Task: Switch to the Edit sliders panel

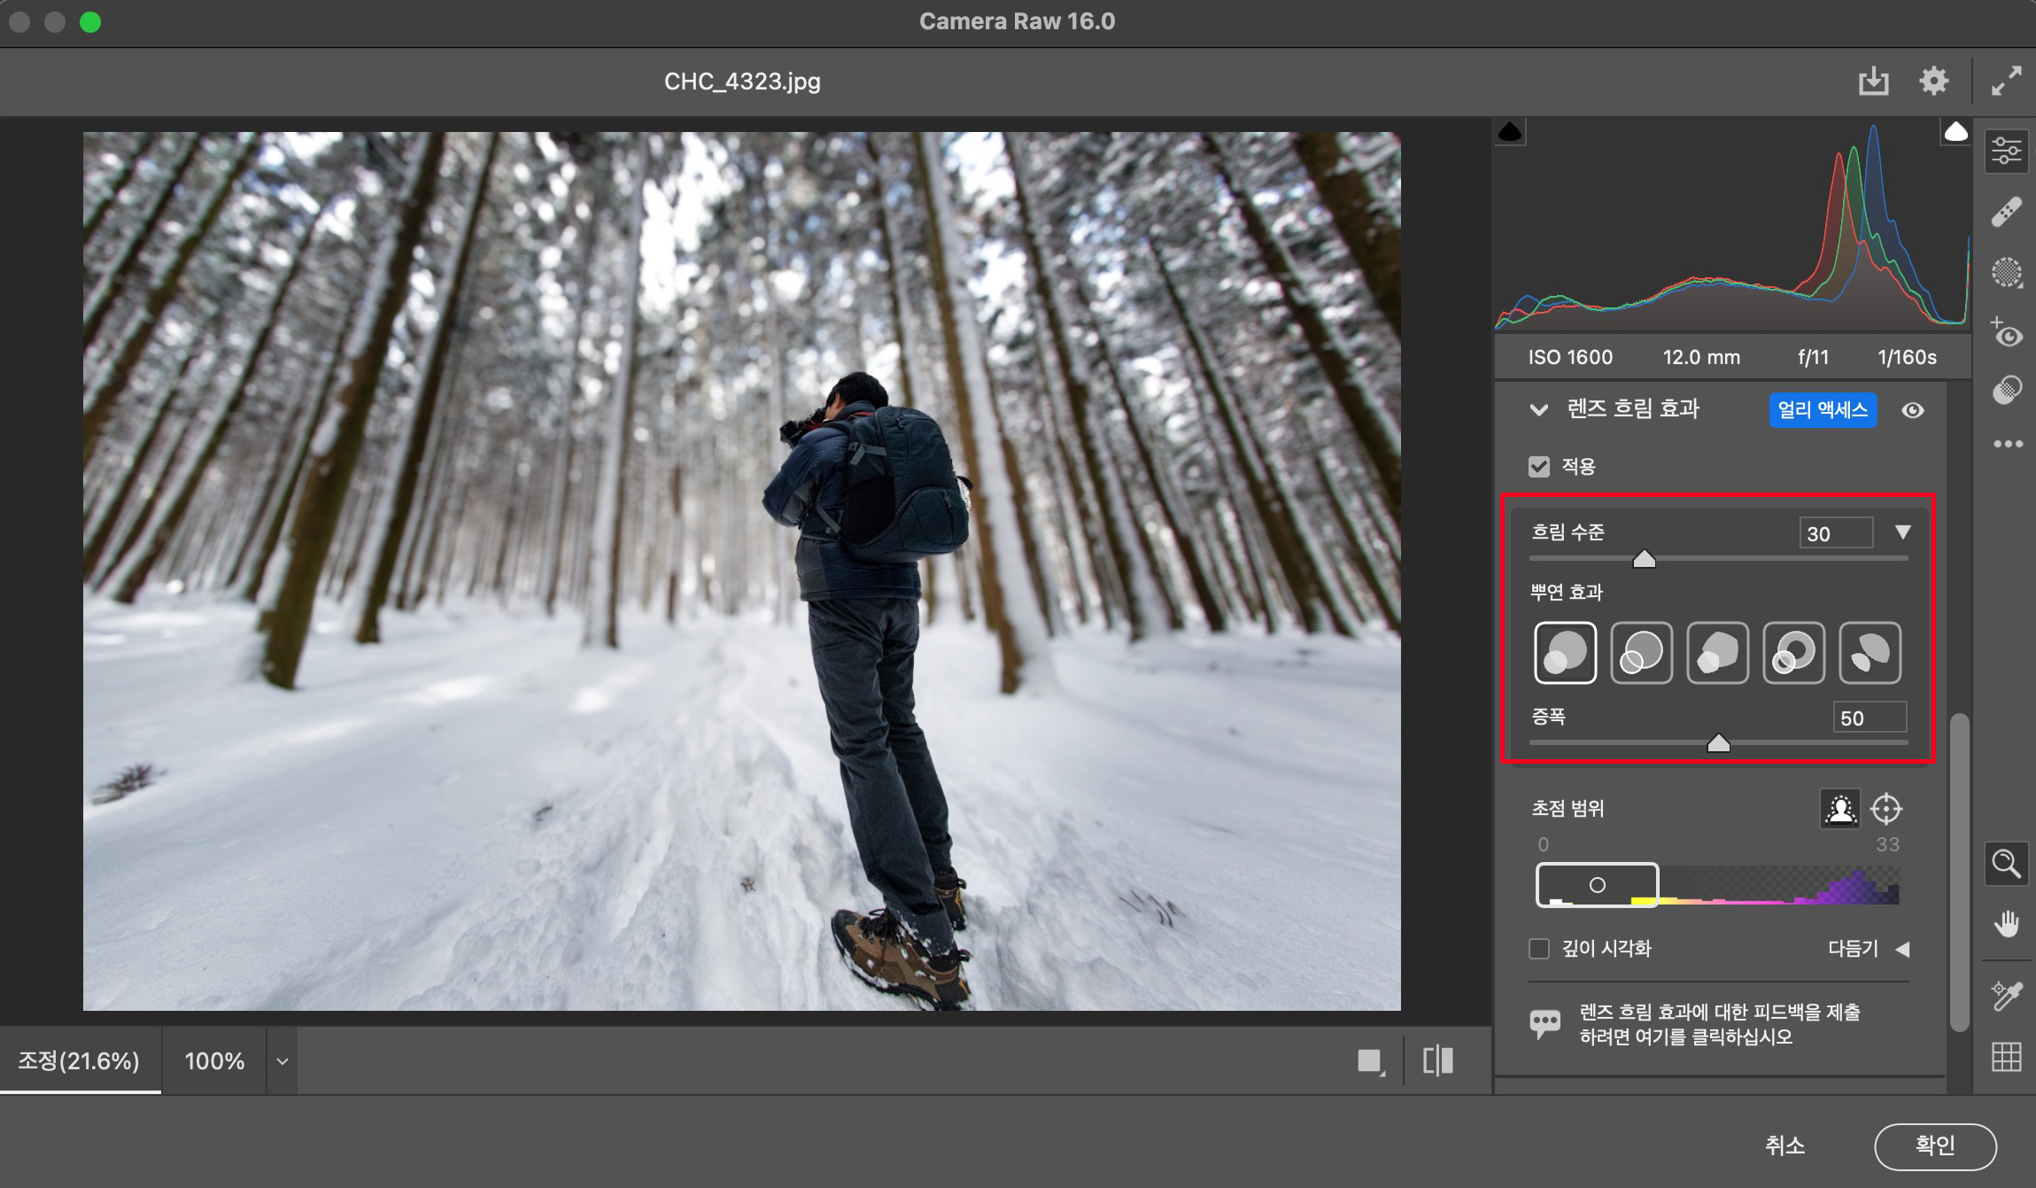Action: coord(2006,151)
